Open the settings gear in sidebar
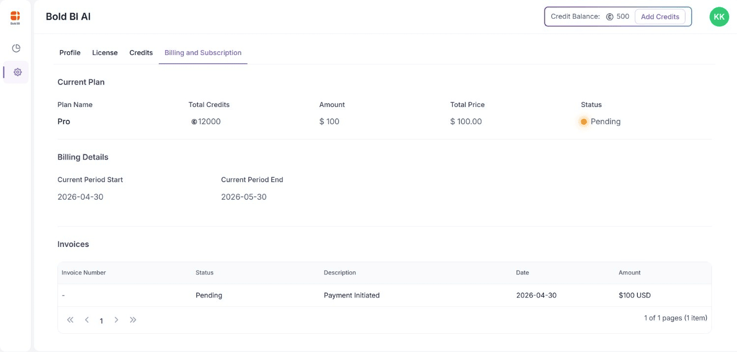Viewport: 737px width, 352px height. [18, 72]
